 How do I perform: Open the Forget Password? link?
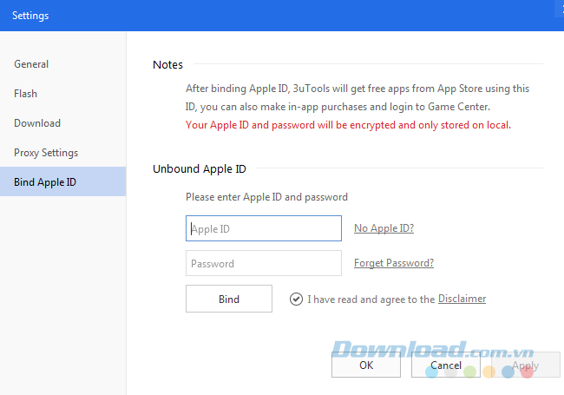[394, 263]
